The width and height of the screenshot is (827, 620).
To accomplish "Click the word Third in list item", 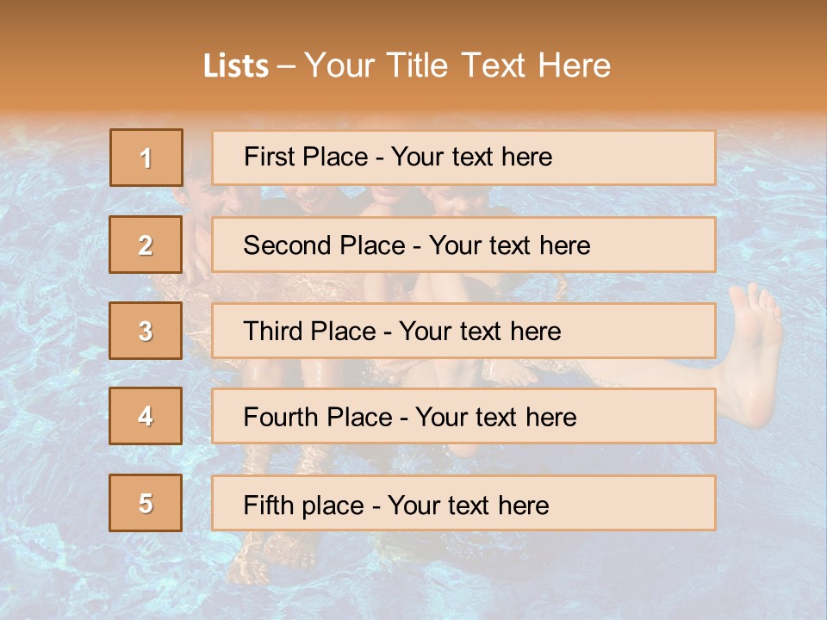I will pos(273,331).
